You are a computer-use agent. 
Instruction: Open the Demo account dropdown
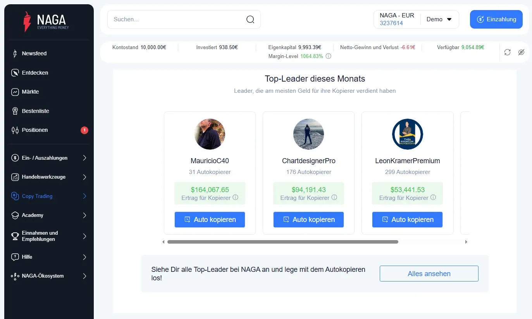pyautogui.click(x=439, y=19)
